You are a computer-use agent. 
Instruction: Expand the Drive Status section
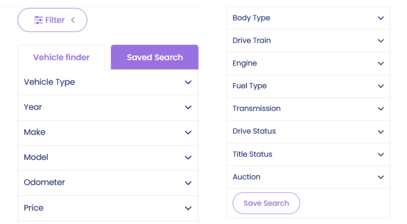pyautogui.click(x=308, y=132)
